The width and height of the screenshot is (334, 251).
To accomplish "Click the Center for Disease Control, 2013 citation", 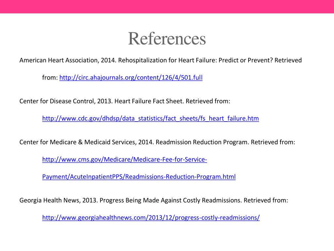I will tap(125, 101).
